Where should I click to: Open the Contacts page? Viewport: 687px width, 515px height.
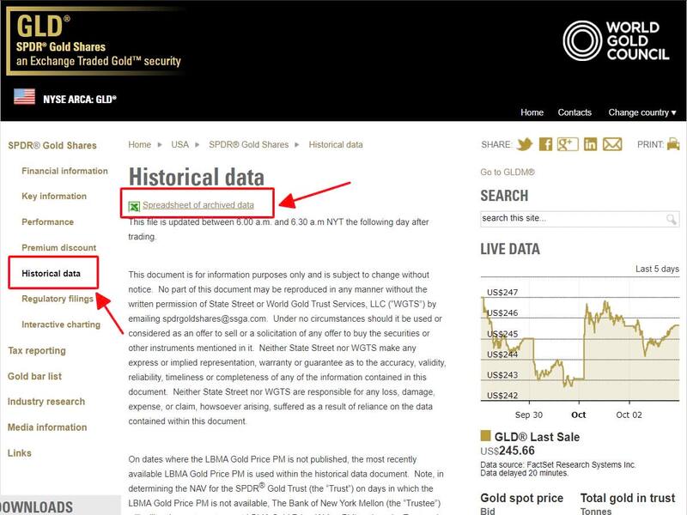click(575, 112)
